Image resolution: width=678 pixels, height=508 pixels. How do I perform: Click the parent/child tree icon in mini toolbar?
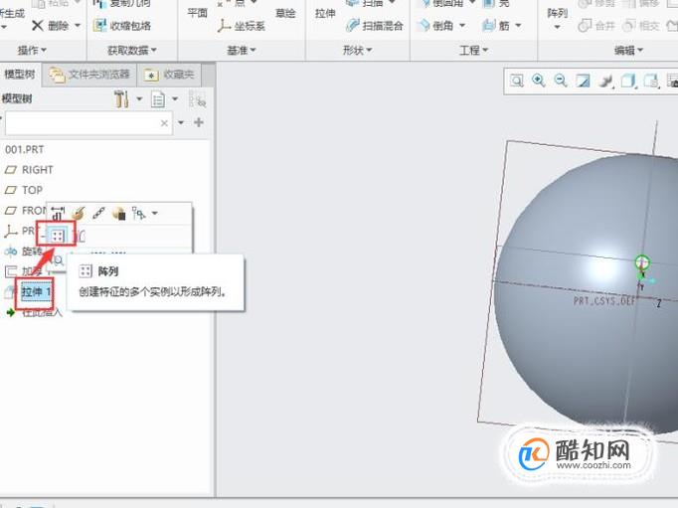click(x=139, y=213)
